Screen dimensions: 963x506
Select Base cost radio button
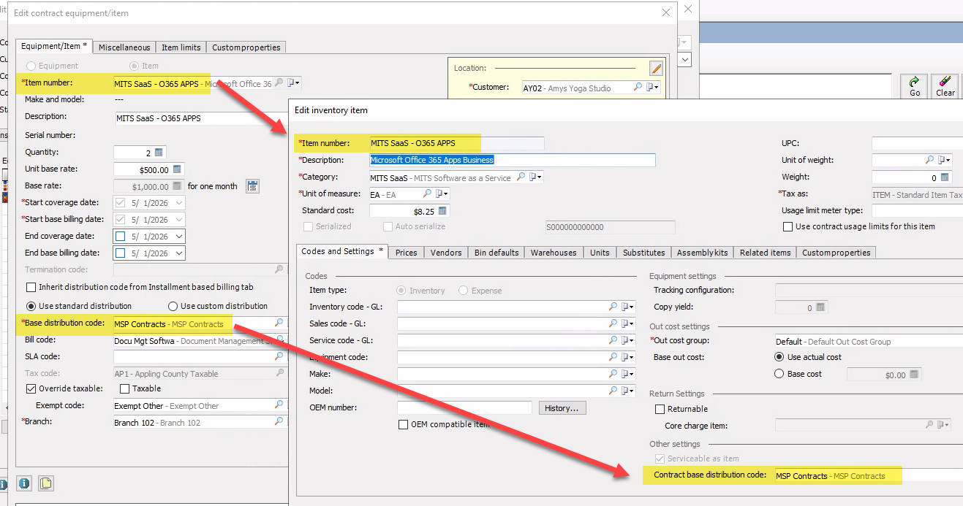779,374
